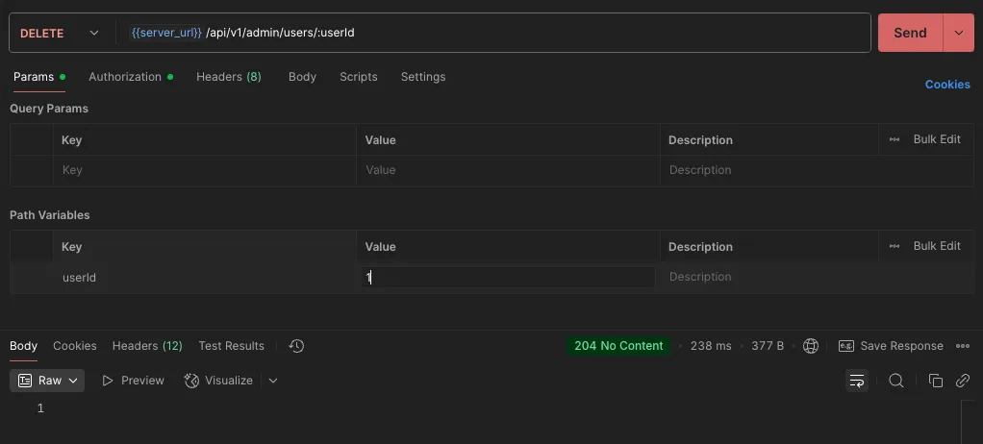Click the Visualize icon
Image resolution: width=983 pixels, height=444 pixels.
coord(191,381)
